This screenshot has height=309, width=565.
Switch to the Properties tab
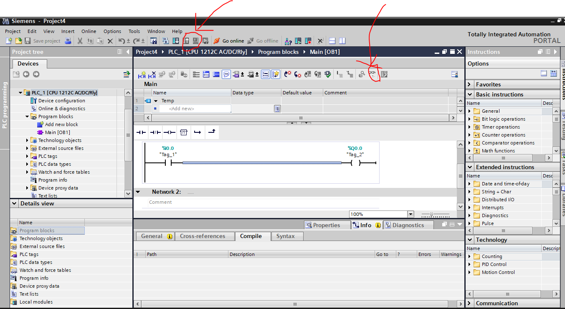(328, 225)
